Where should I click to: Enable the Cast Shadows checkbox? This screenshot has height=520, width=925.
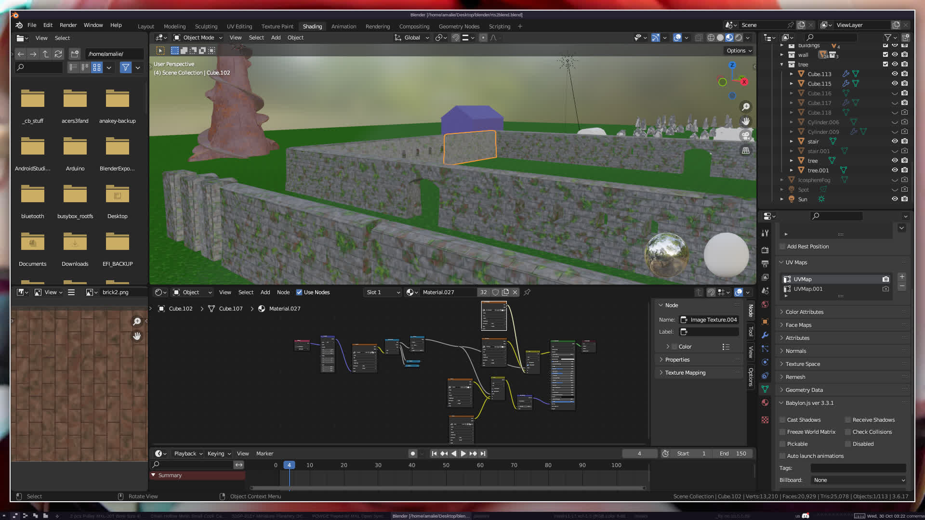click(783, 420)
